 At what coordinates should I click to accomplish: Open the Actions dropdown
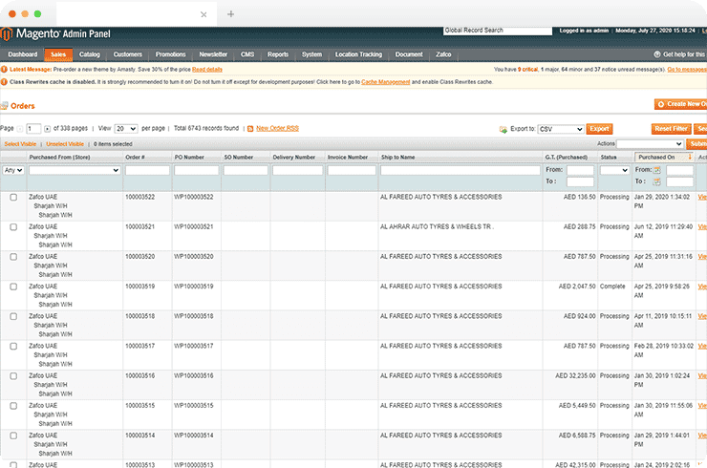coord(650,144)
